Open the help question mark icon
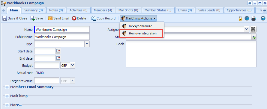Viewport: 267px width, 109px height. [263, 18]
